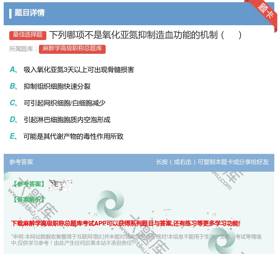Click the 题目详情 header title

pos(30,13)
